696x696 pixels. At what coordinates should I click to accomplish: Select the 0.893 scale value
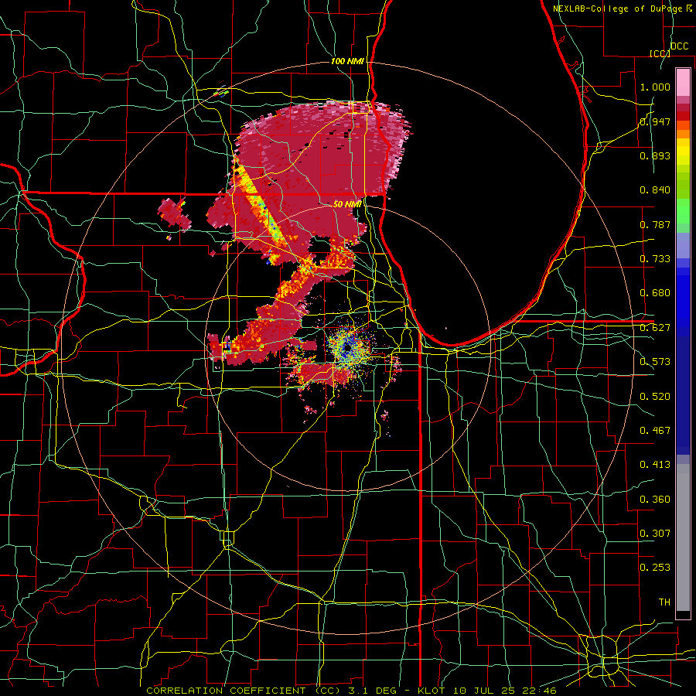(x=655, y=155)
